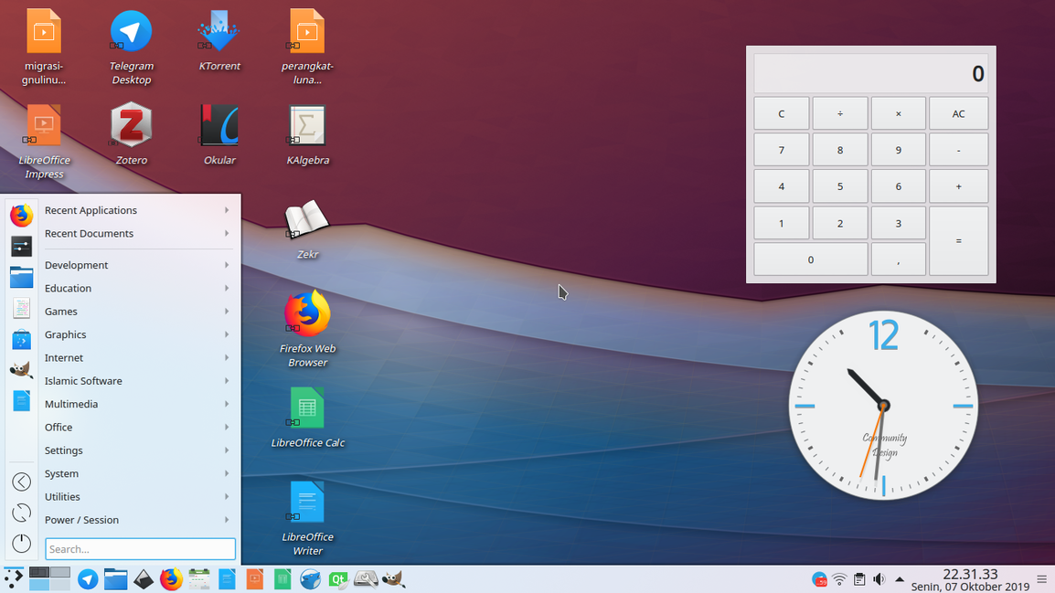Click the Telegram icon in the taskbar
1055x593 pixels.
pyautogui.click(x=88, y=579)
